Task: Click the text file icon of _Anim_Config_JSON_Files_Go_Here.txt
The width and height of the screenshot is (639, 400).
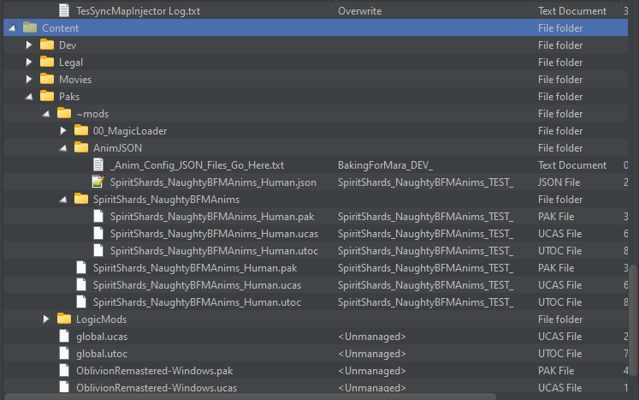Action: click(x=98, y=165)
